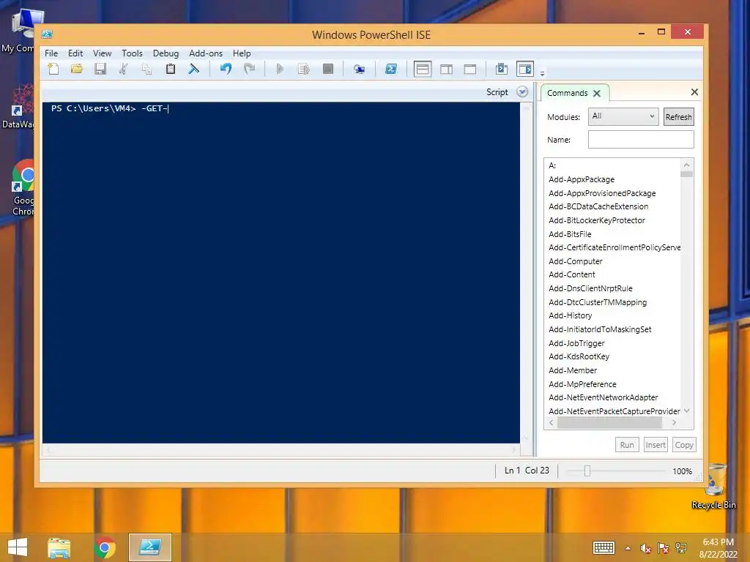Viewport: 750px width, 562px height.
Task: Click the Refresh button
Action: [678, 116]
